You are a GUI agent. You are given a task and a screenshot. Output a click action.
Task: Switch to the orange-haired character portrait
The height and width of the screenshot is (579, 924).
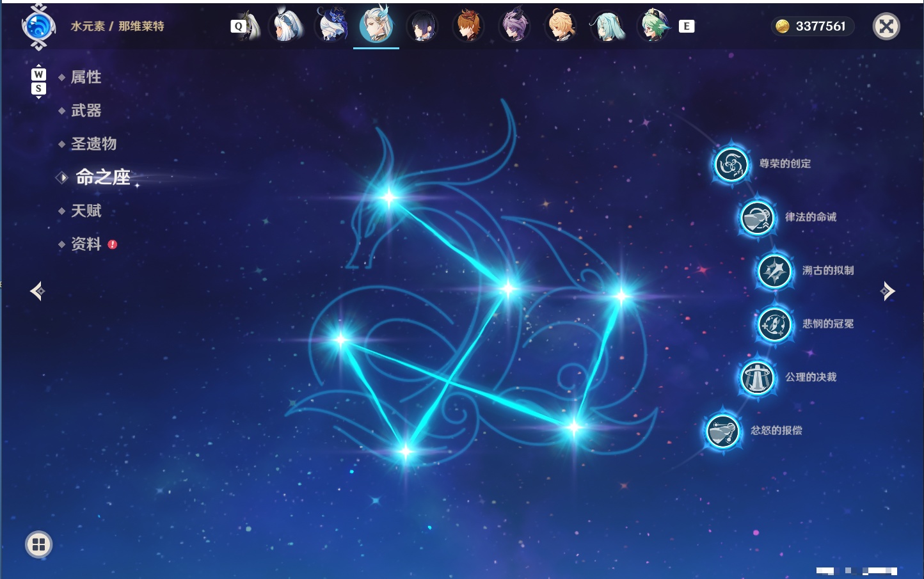point(468,26)
